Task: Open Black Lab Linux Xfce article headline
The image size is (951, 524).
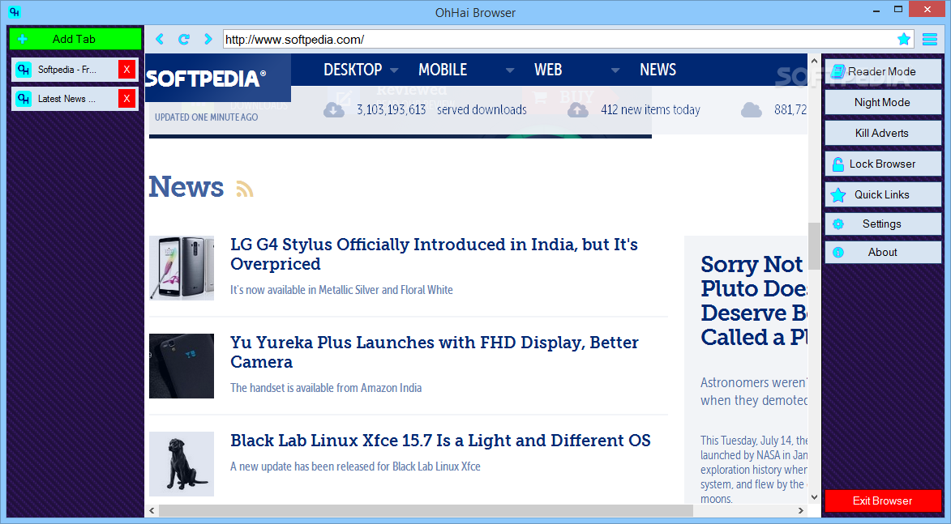Action: pyautogui.click(x=440, y=441)
